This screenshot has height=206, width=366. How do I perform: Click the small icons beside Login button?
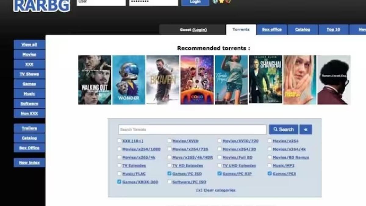221,2
